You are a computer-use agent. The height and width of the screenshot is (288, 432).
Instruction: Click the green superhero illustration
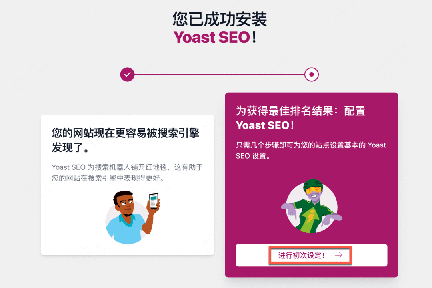point(312,206)
